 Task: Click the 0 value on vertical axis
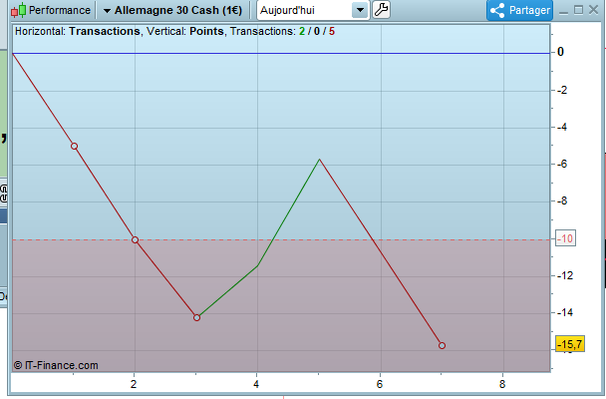(560, 52)
